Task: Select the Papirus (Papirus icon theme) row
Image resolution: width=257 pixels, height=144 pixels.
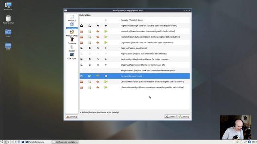Action: (x=135, y=48)
